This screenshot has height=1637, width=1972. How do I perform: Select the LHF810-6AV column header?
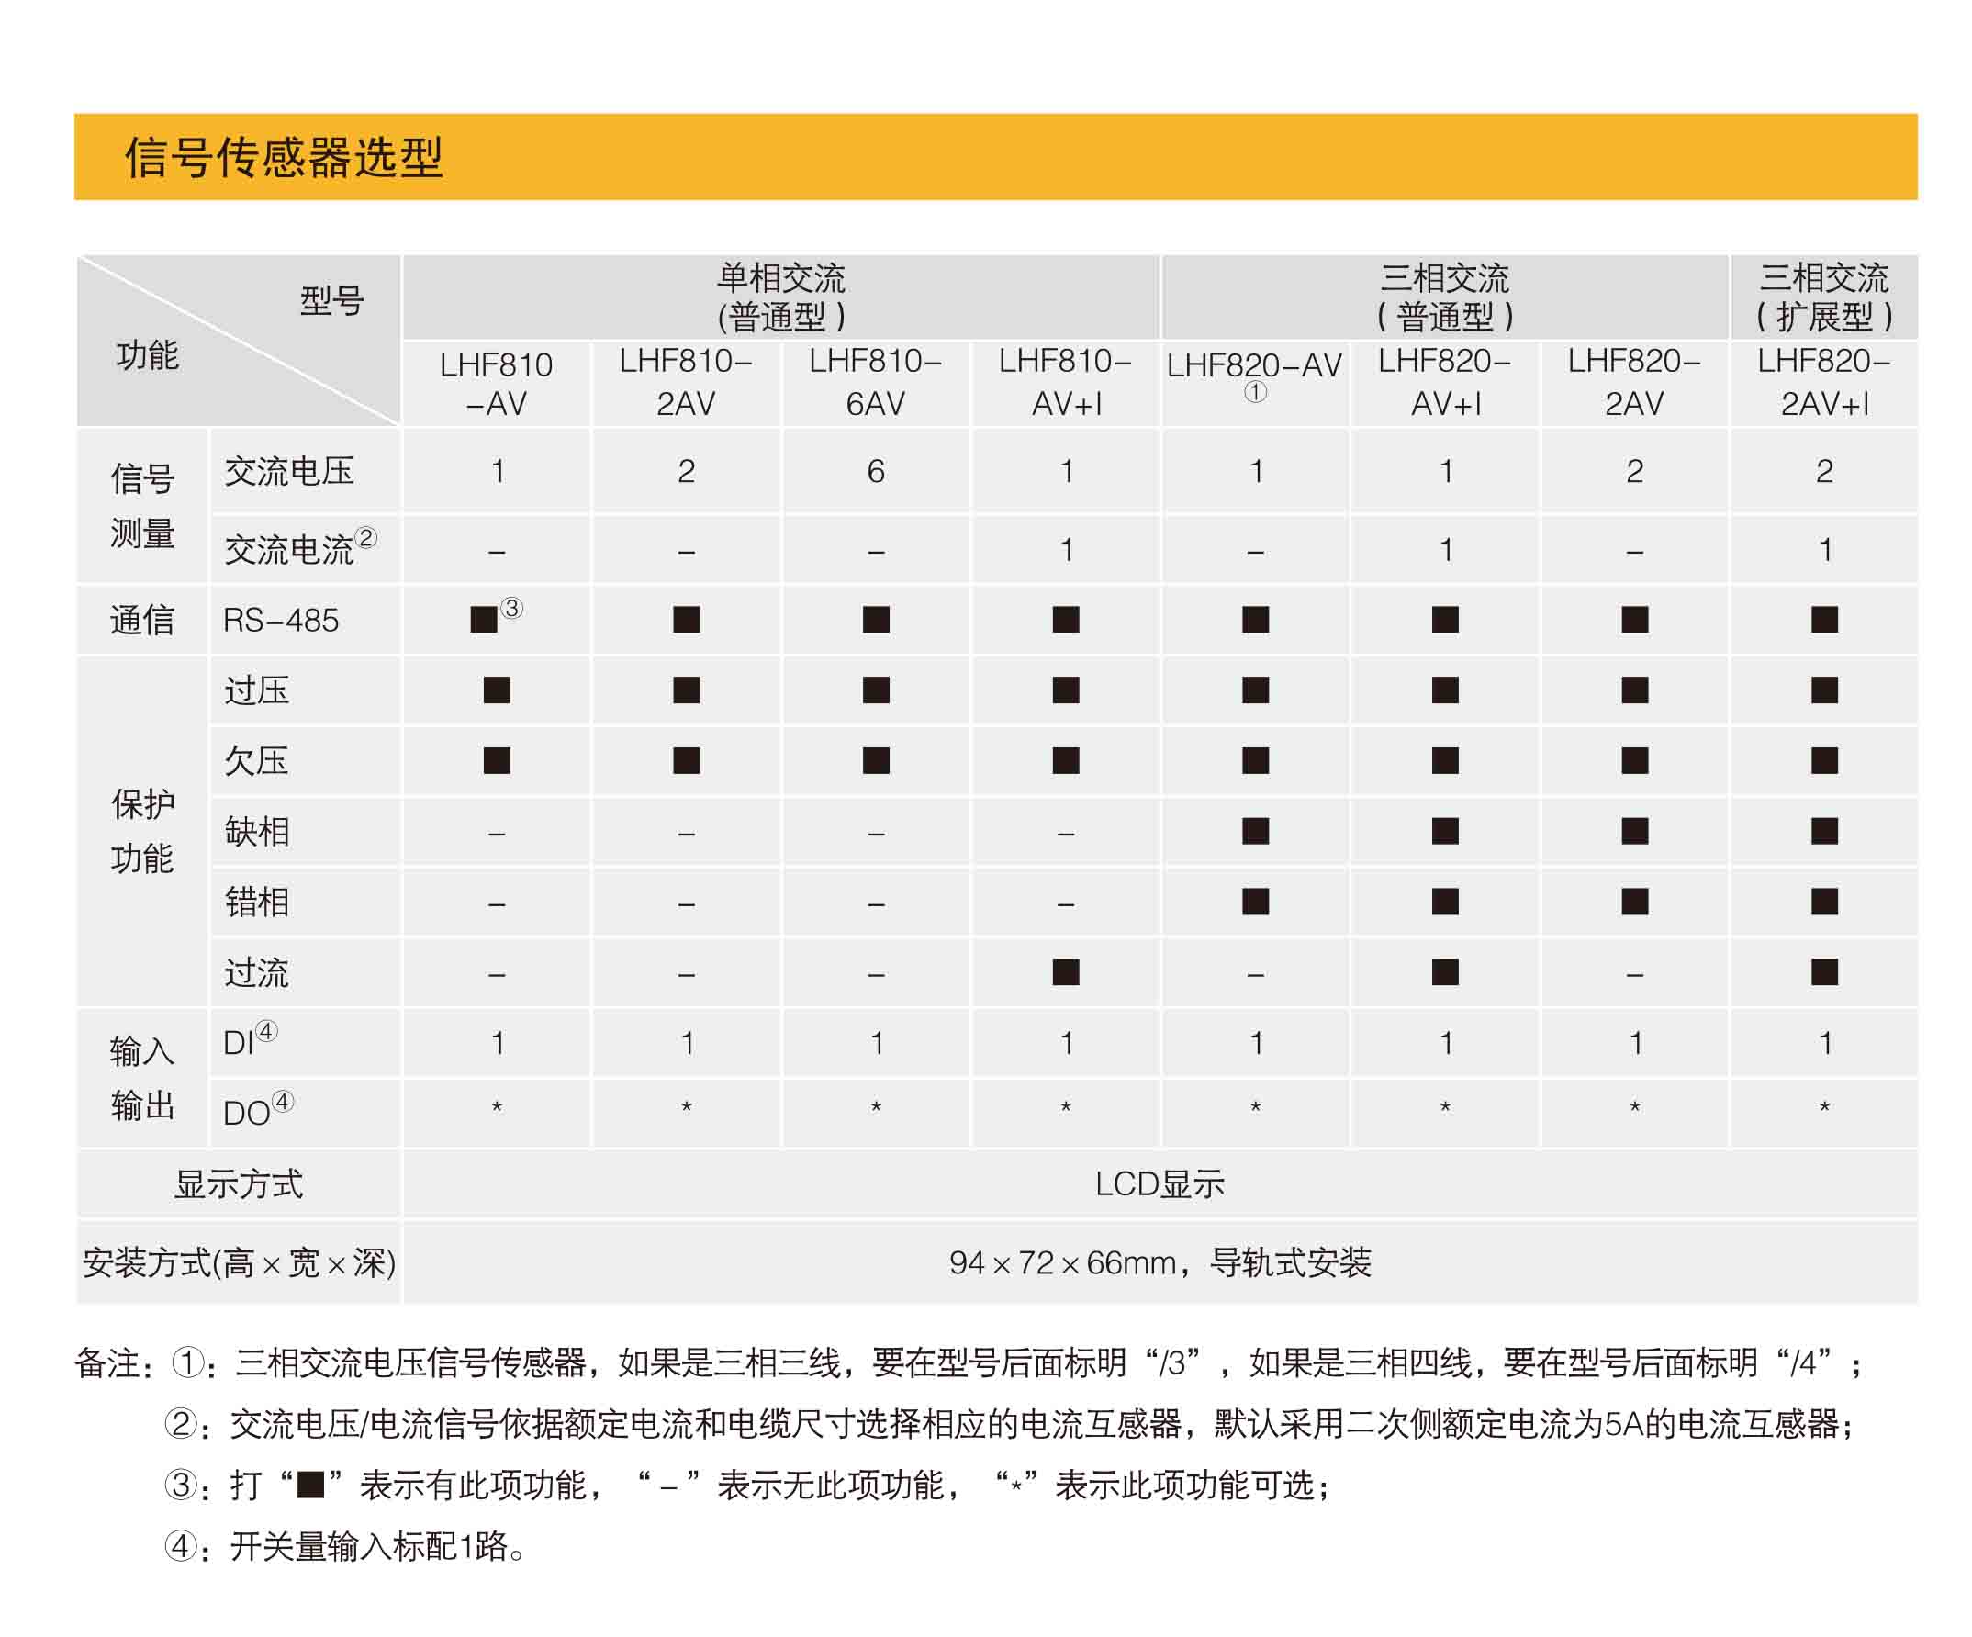pyautogui.click(x=875, y=382)
